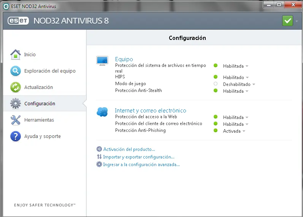Click Ingresar a la configuración avanzada link
303x217 pixels.
141,165
